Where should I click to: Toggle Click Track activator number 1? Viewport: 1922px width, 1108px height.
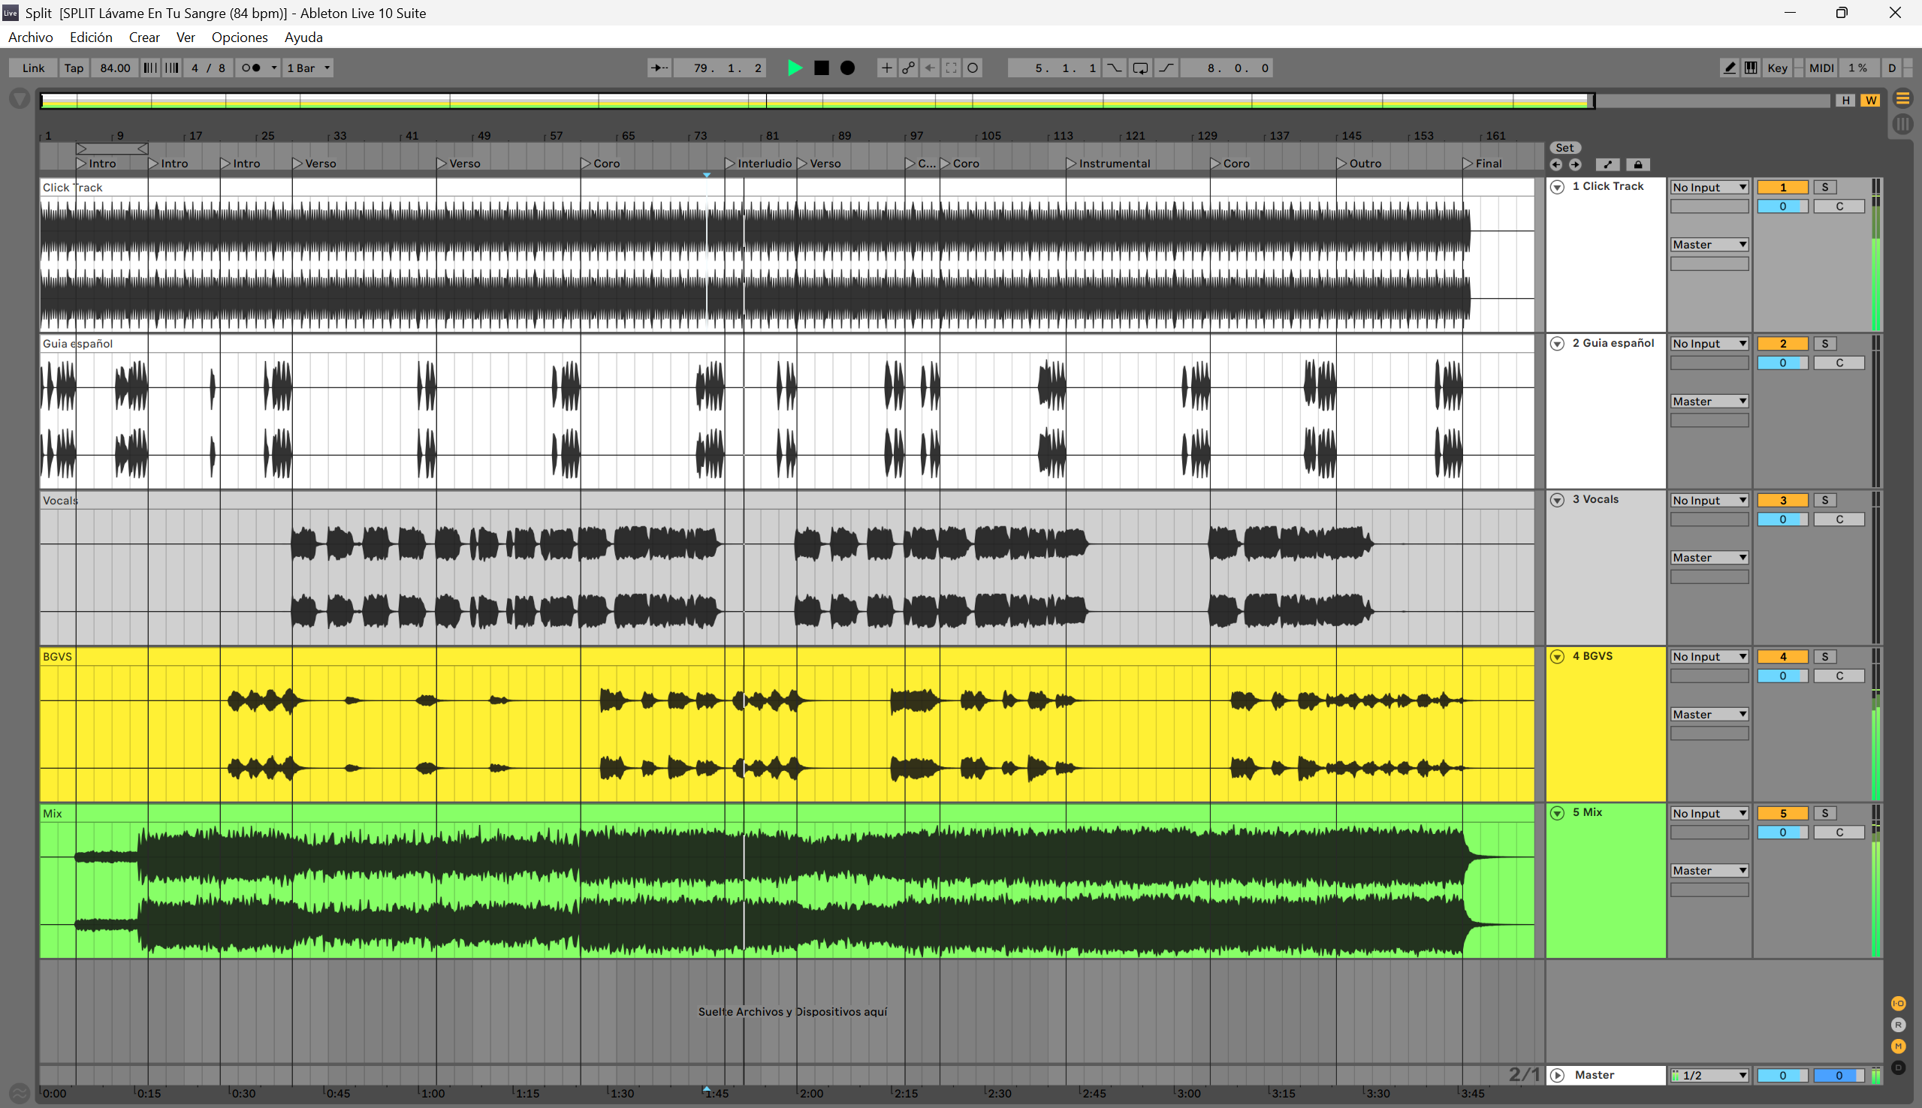(1782, 187)
